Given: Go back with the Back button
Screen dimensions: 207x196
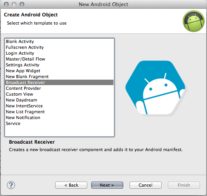Looking at the screenshot, I should tap(71, 185).
